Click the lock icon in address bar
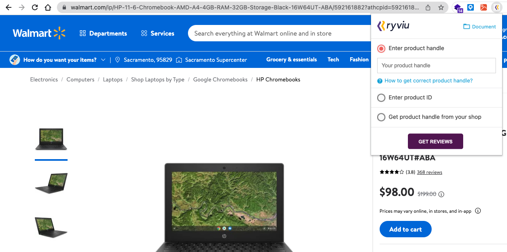This screenshot has width=507, height=252. [x=64, y=7]
